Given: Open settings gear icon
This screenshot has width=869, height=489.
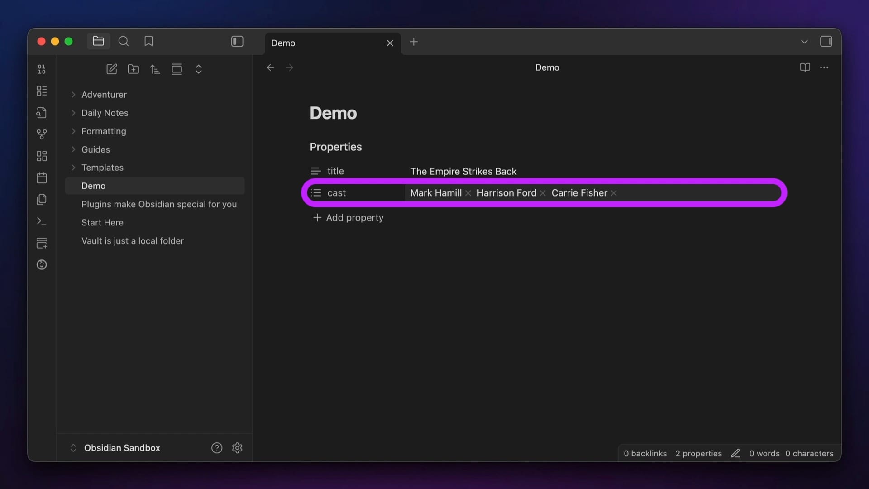Looking at the screenshot, I should [237, 448].
